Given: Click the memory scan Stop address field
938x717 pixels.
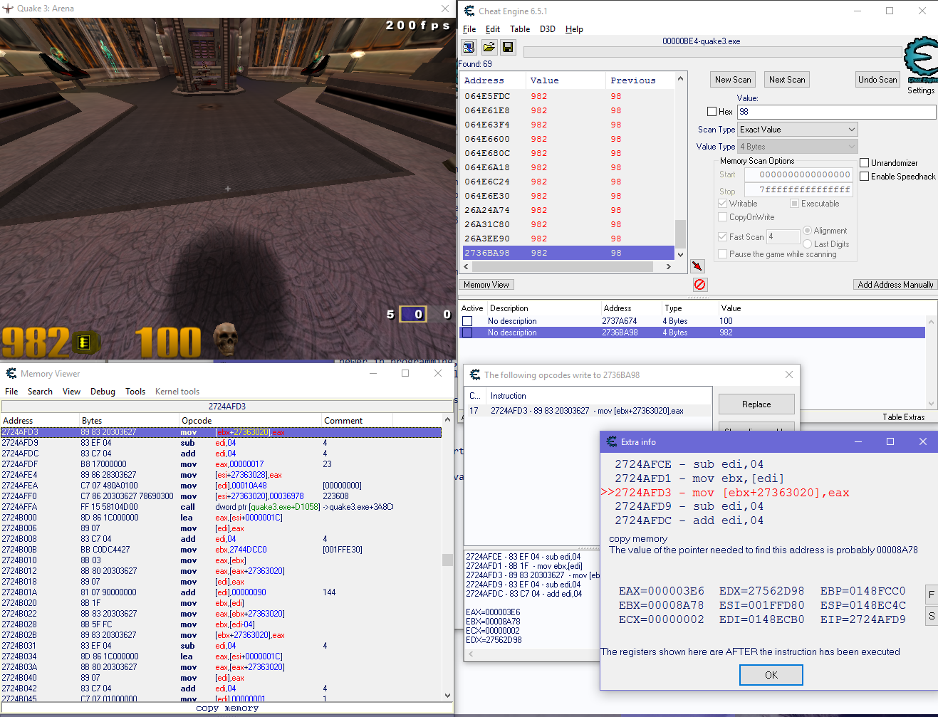Looking at the screenshot, I should [x=799, y=190].
